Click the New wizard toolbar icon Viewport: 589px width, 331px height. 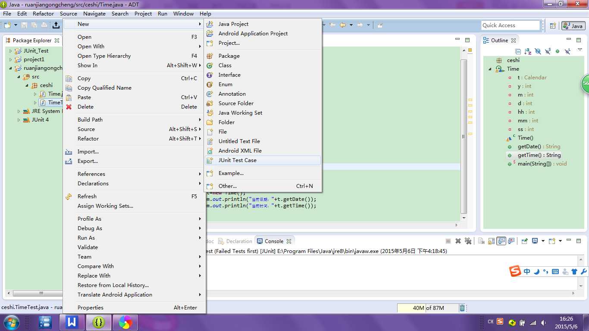click(8, 25)
